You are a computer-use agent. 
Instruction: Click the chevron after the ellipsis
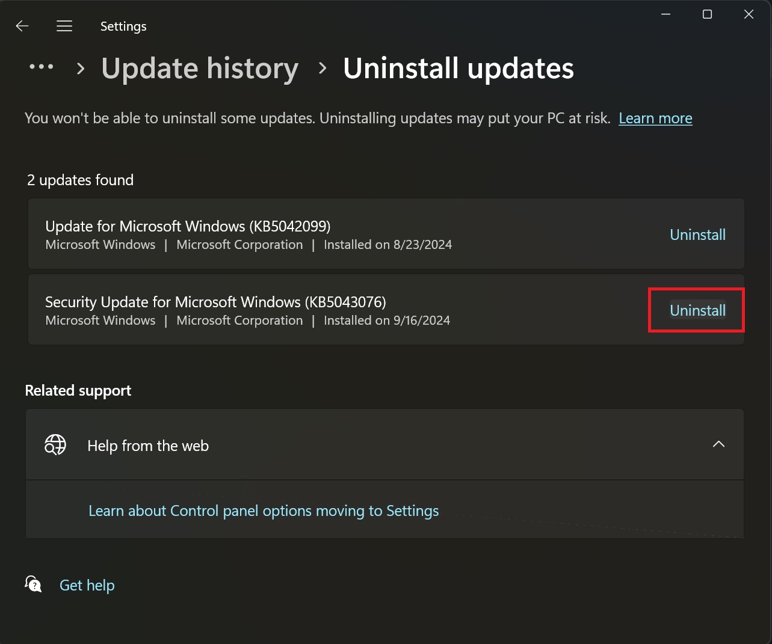point(81,68)
